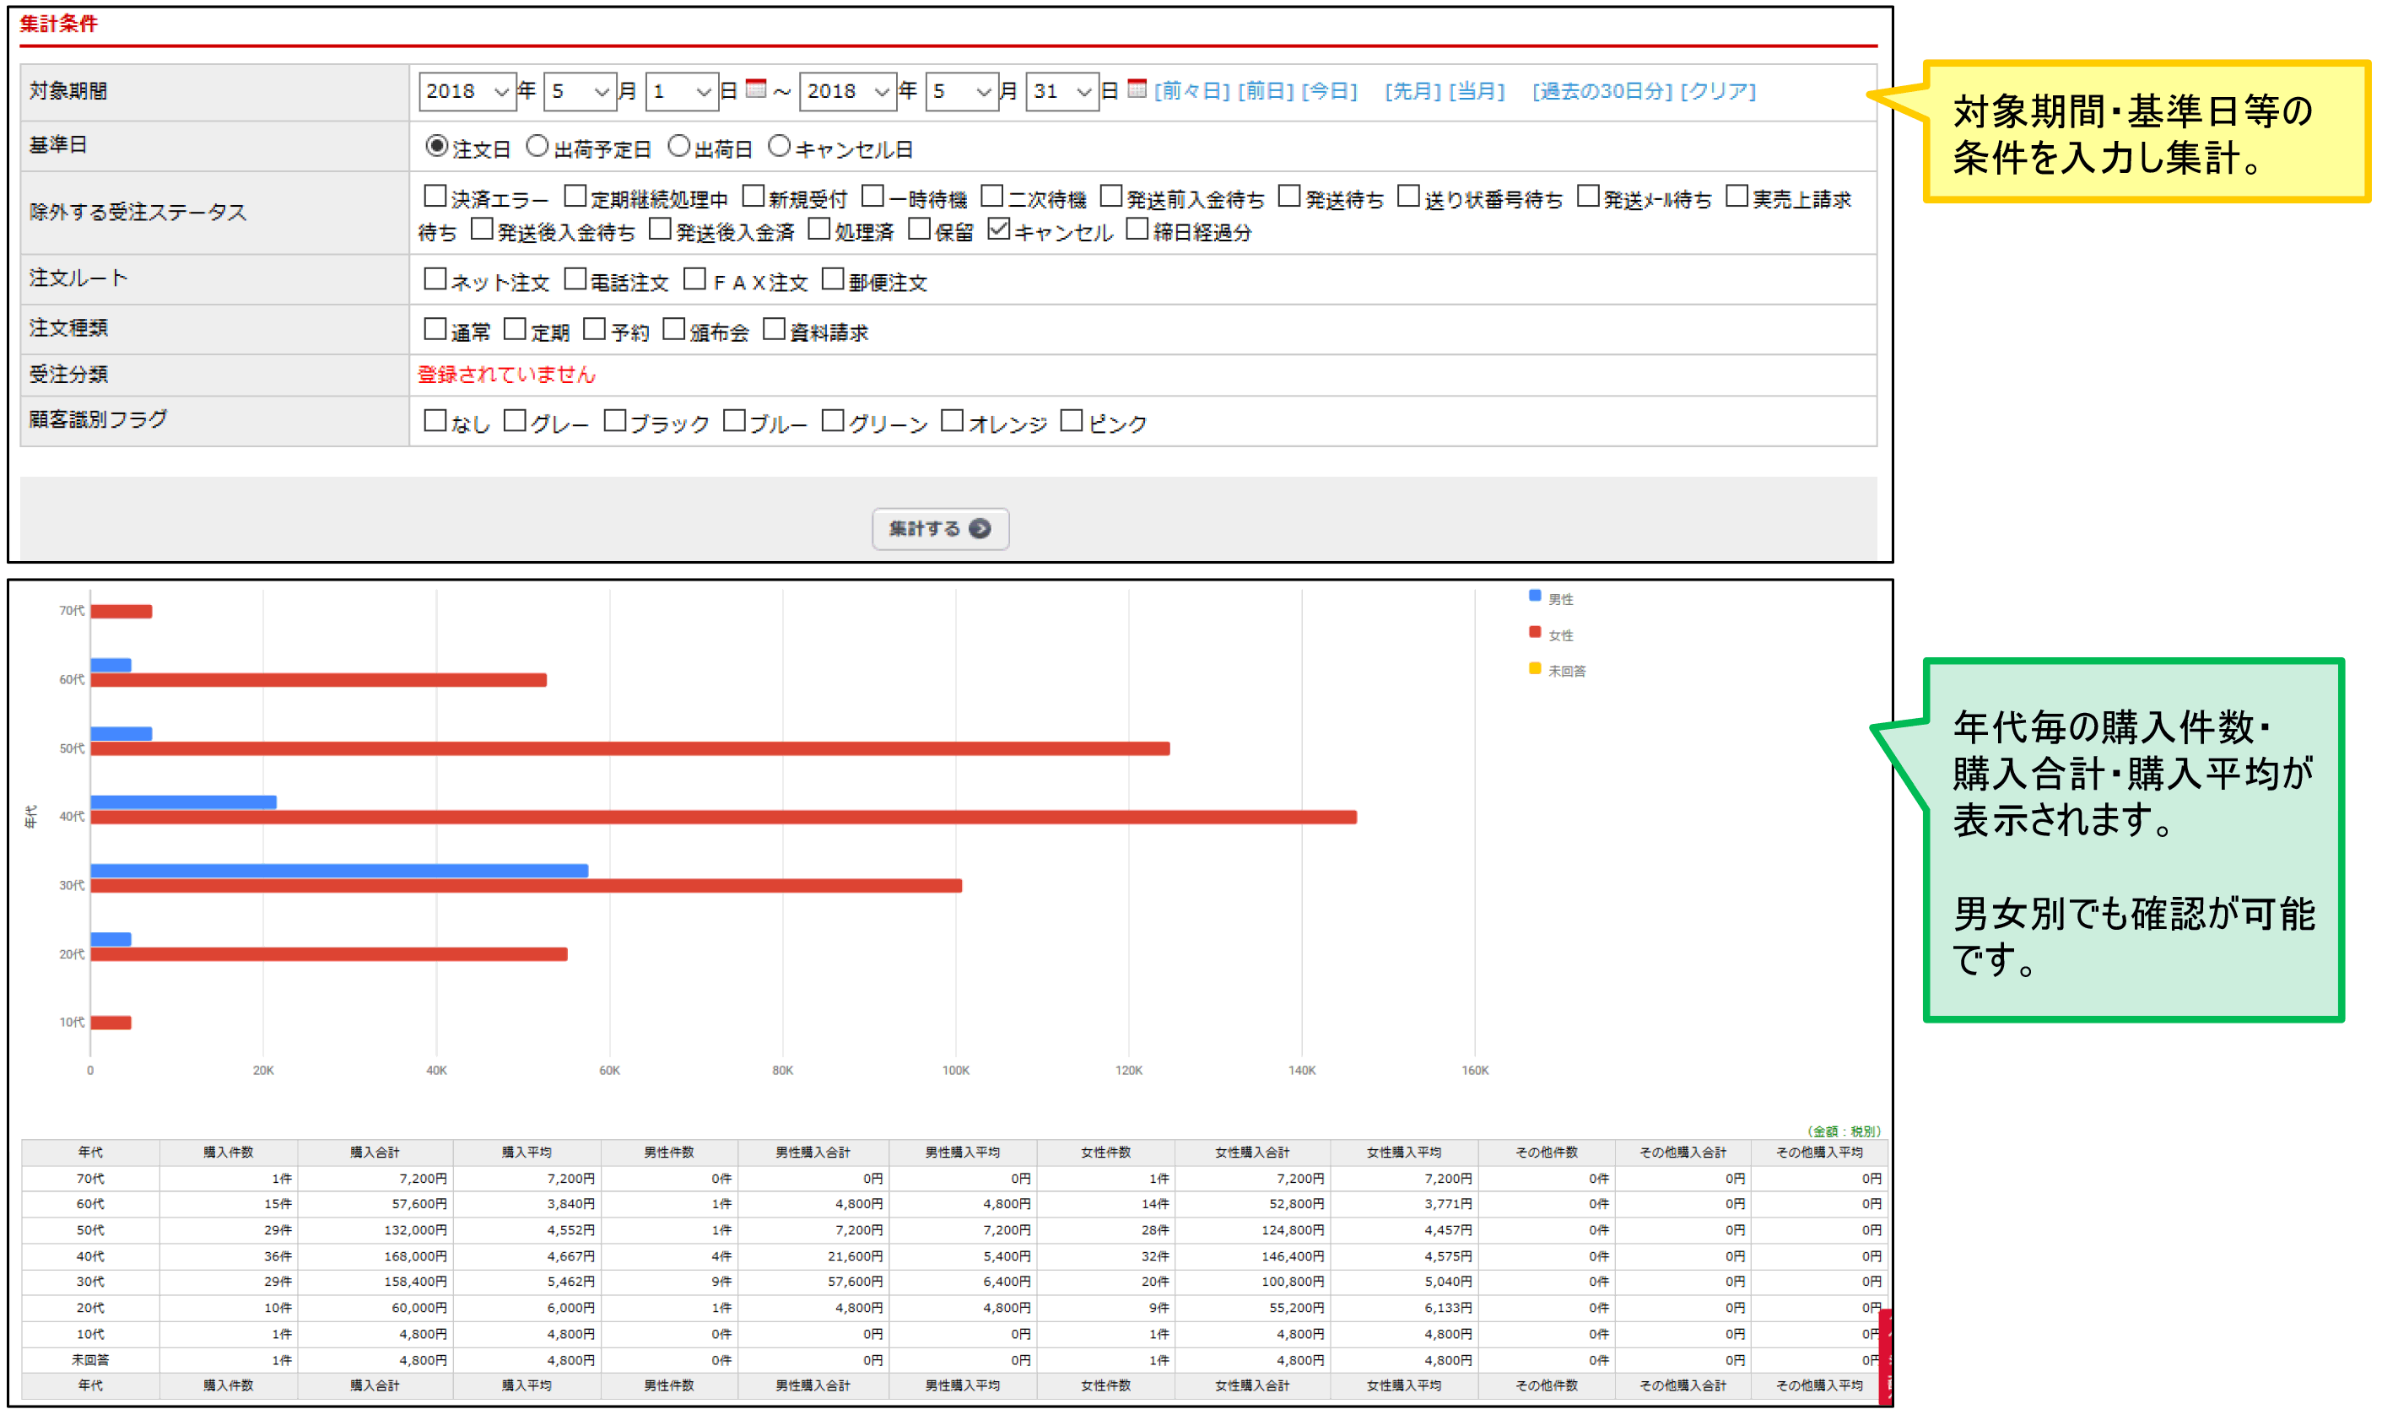The height and width of the screenshot is (1420, 2382).
Task: Uncheck the キャンセル status checkbox
Action: pos(1000,229)
